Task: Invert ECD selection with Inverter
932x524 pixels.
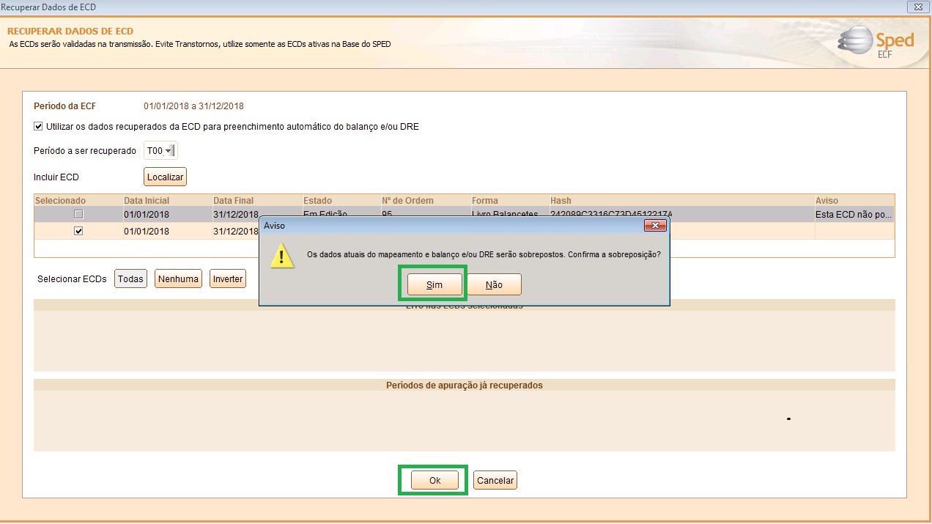Action: coord(228,278)
